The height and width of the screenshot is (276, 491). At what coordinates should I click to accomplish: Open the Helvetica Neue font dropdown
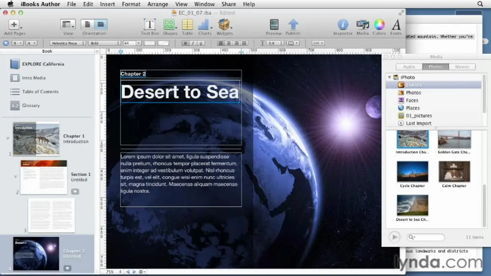coord(67,43)
